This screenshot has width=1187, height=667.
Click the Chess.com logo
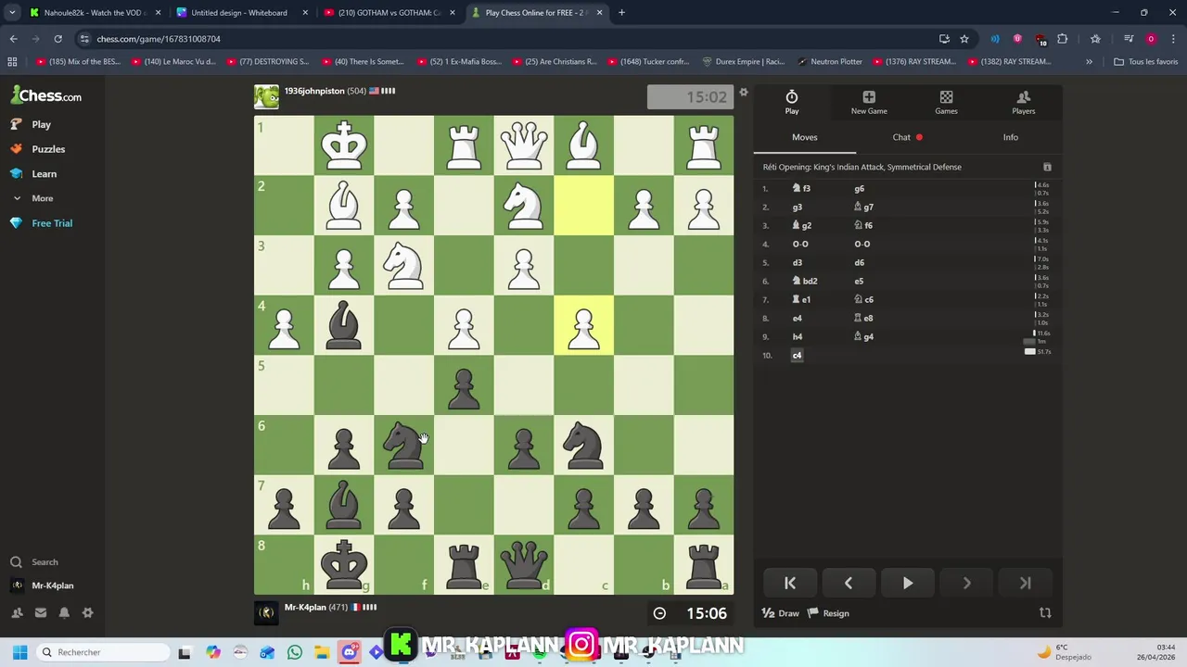(x=46, y=95)
